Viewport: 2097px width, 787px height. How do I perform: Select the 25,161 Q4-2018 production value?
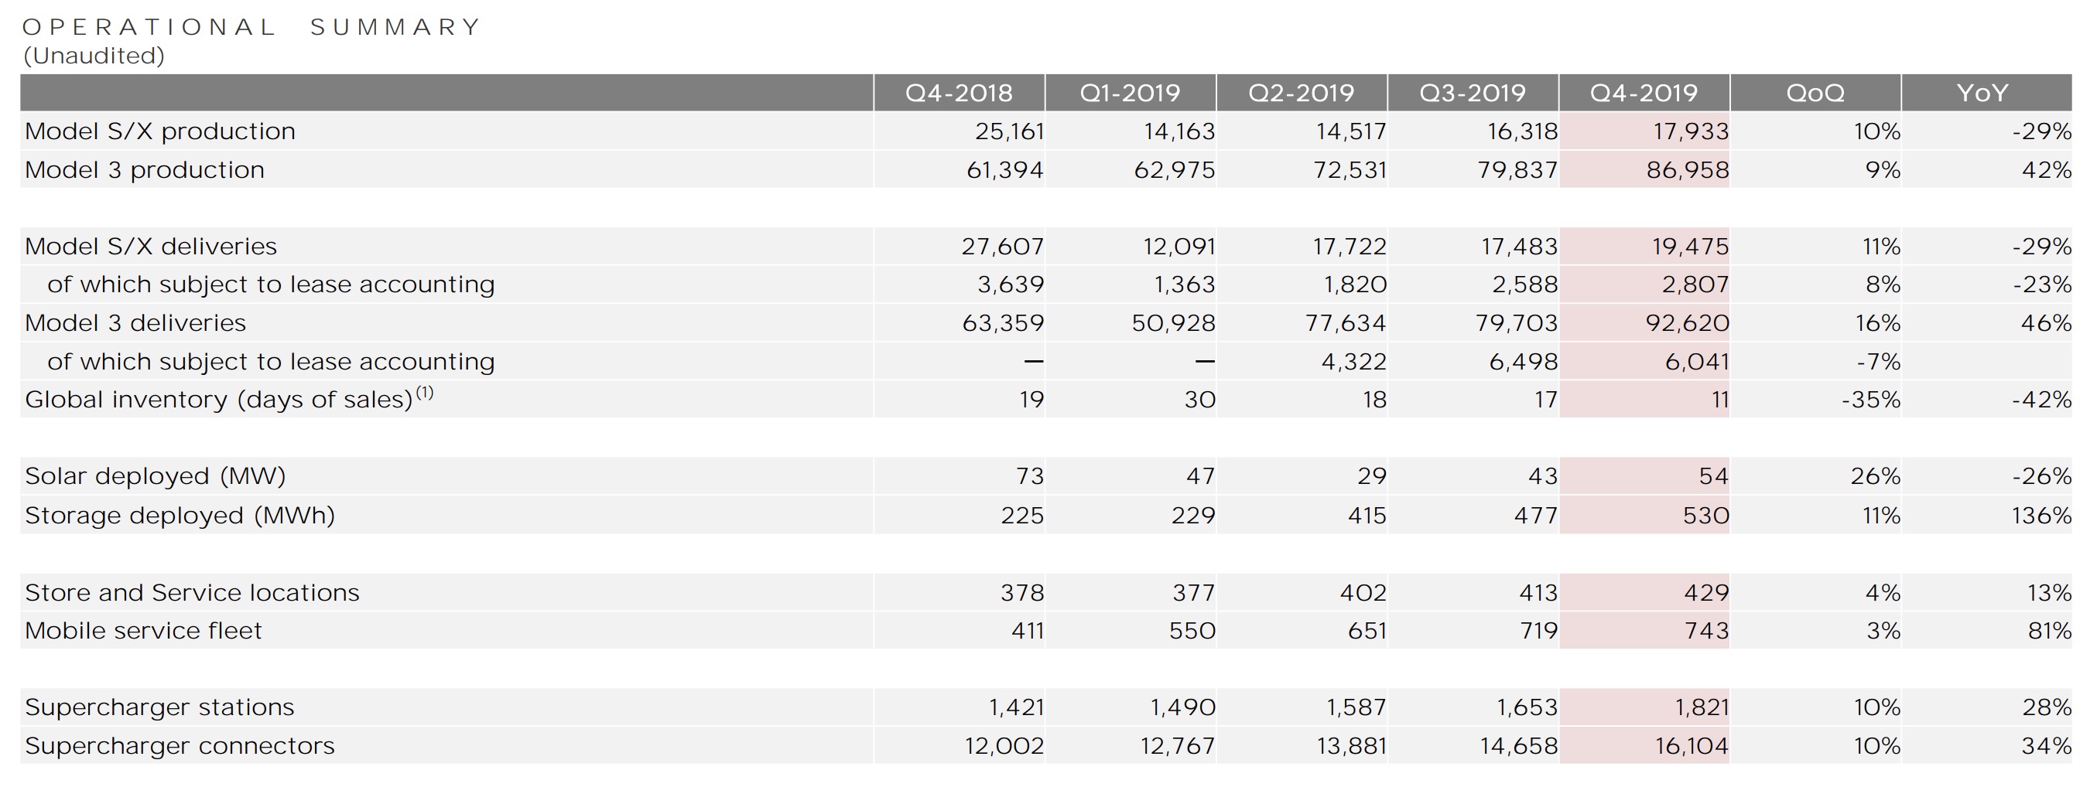coord(1008,131)
